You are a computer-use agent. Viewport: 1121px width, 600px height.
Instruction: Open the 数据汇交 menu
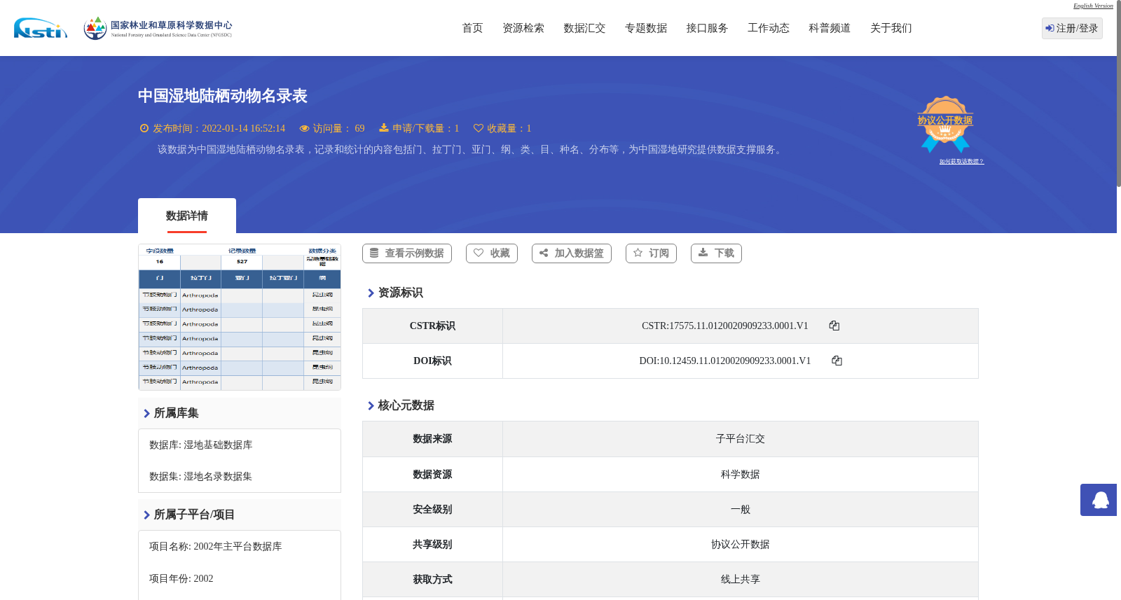tap(584, 28)
